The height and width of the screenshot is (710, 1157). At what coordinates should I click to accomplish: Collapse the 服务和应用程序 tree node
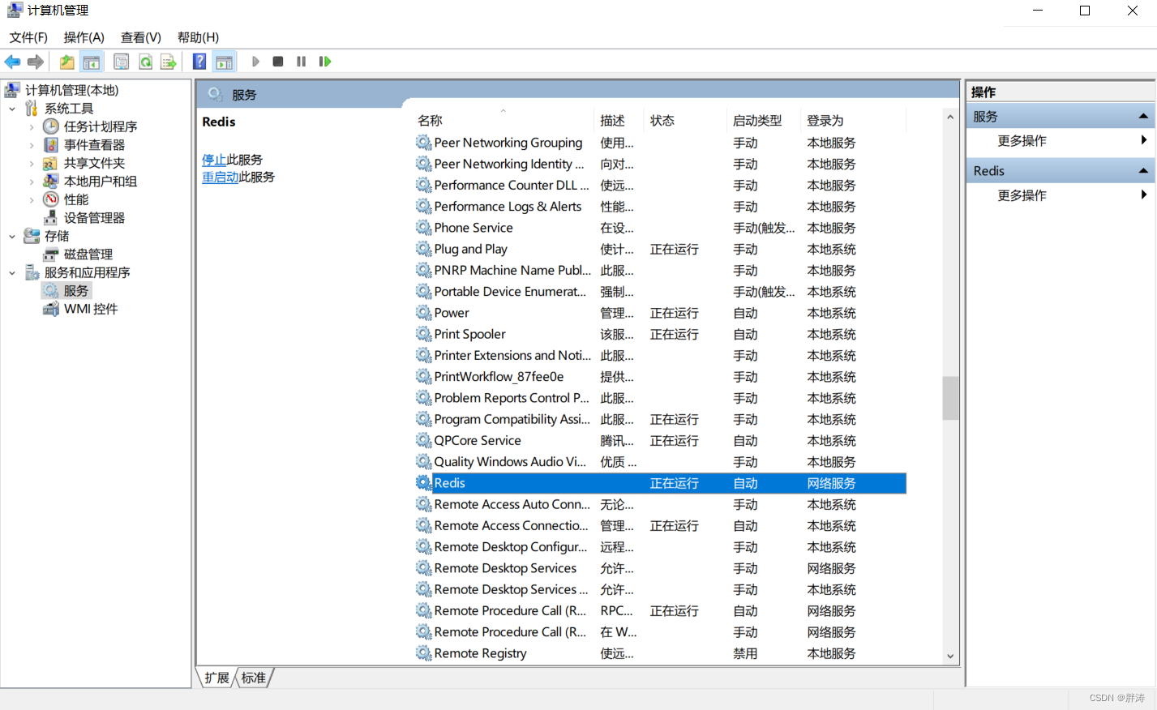pyautogui.click(x=12, y=272)
